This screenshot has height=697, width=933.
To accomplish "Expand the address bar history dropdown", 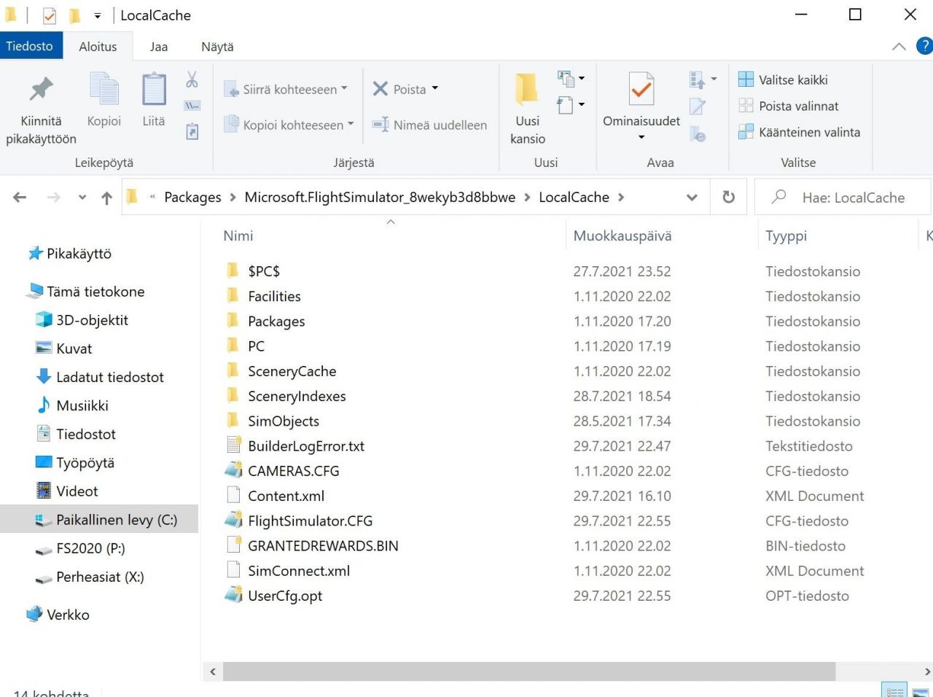I will click(692, 198).
